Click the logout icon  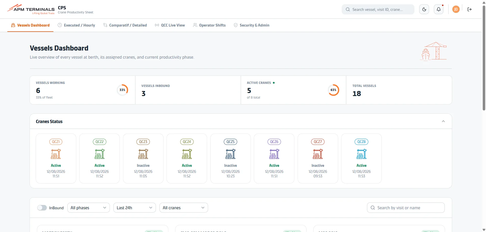tap(470, 9)
